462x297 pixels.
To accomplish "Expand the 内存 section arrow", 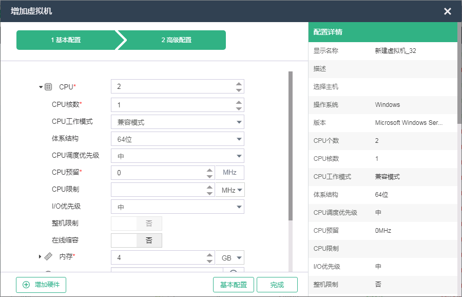I will tap(40, 256).
